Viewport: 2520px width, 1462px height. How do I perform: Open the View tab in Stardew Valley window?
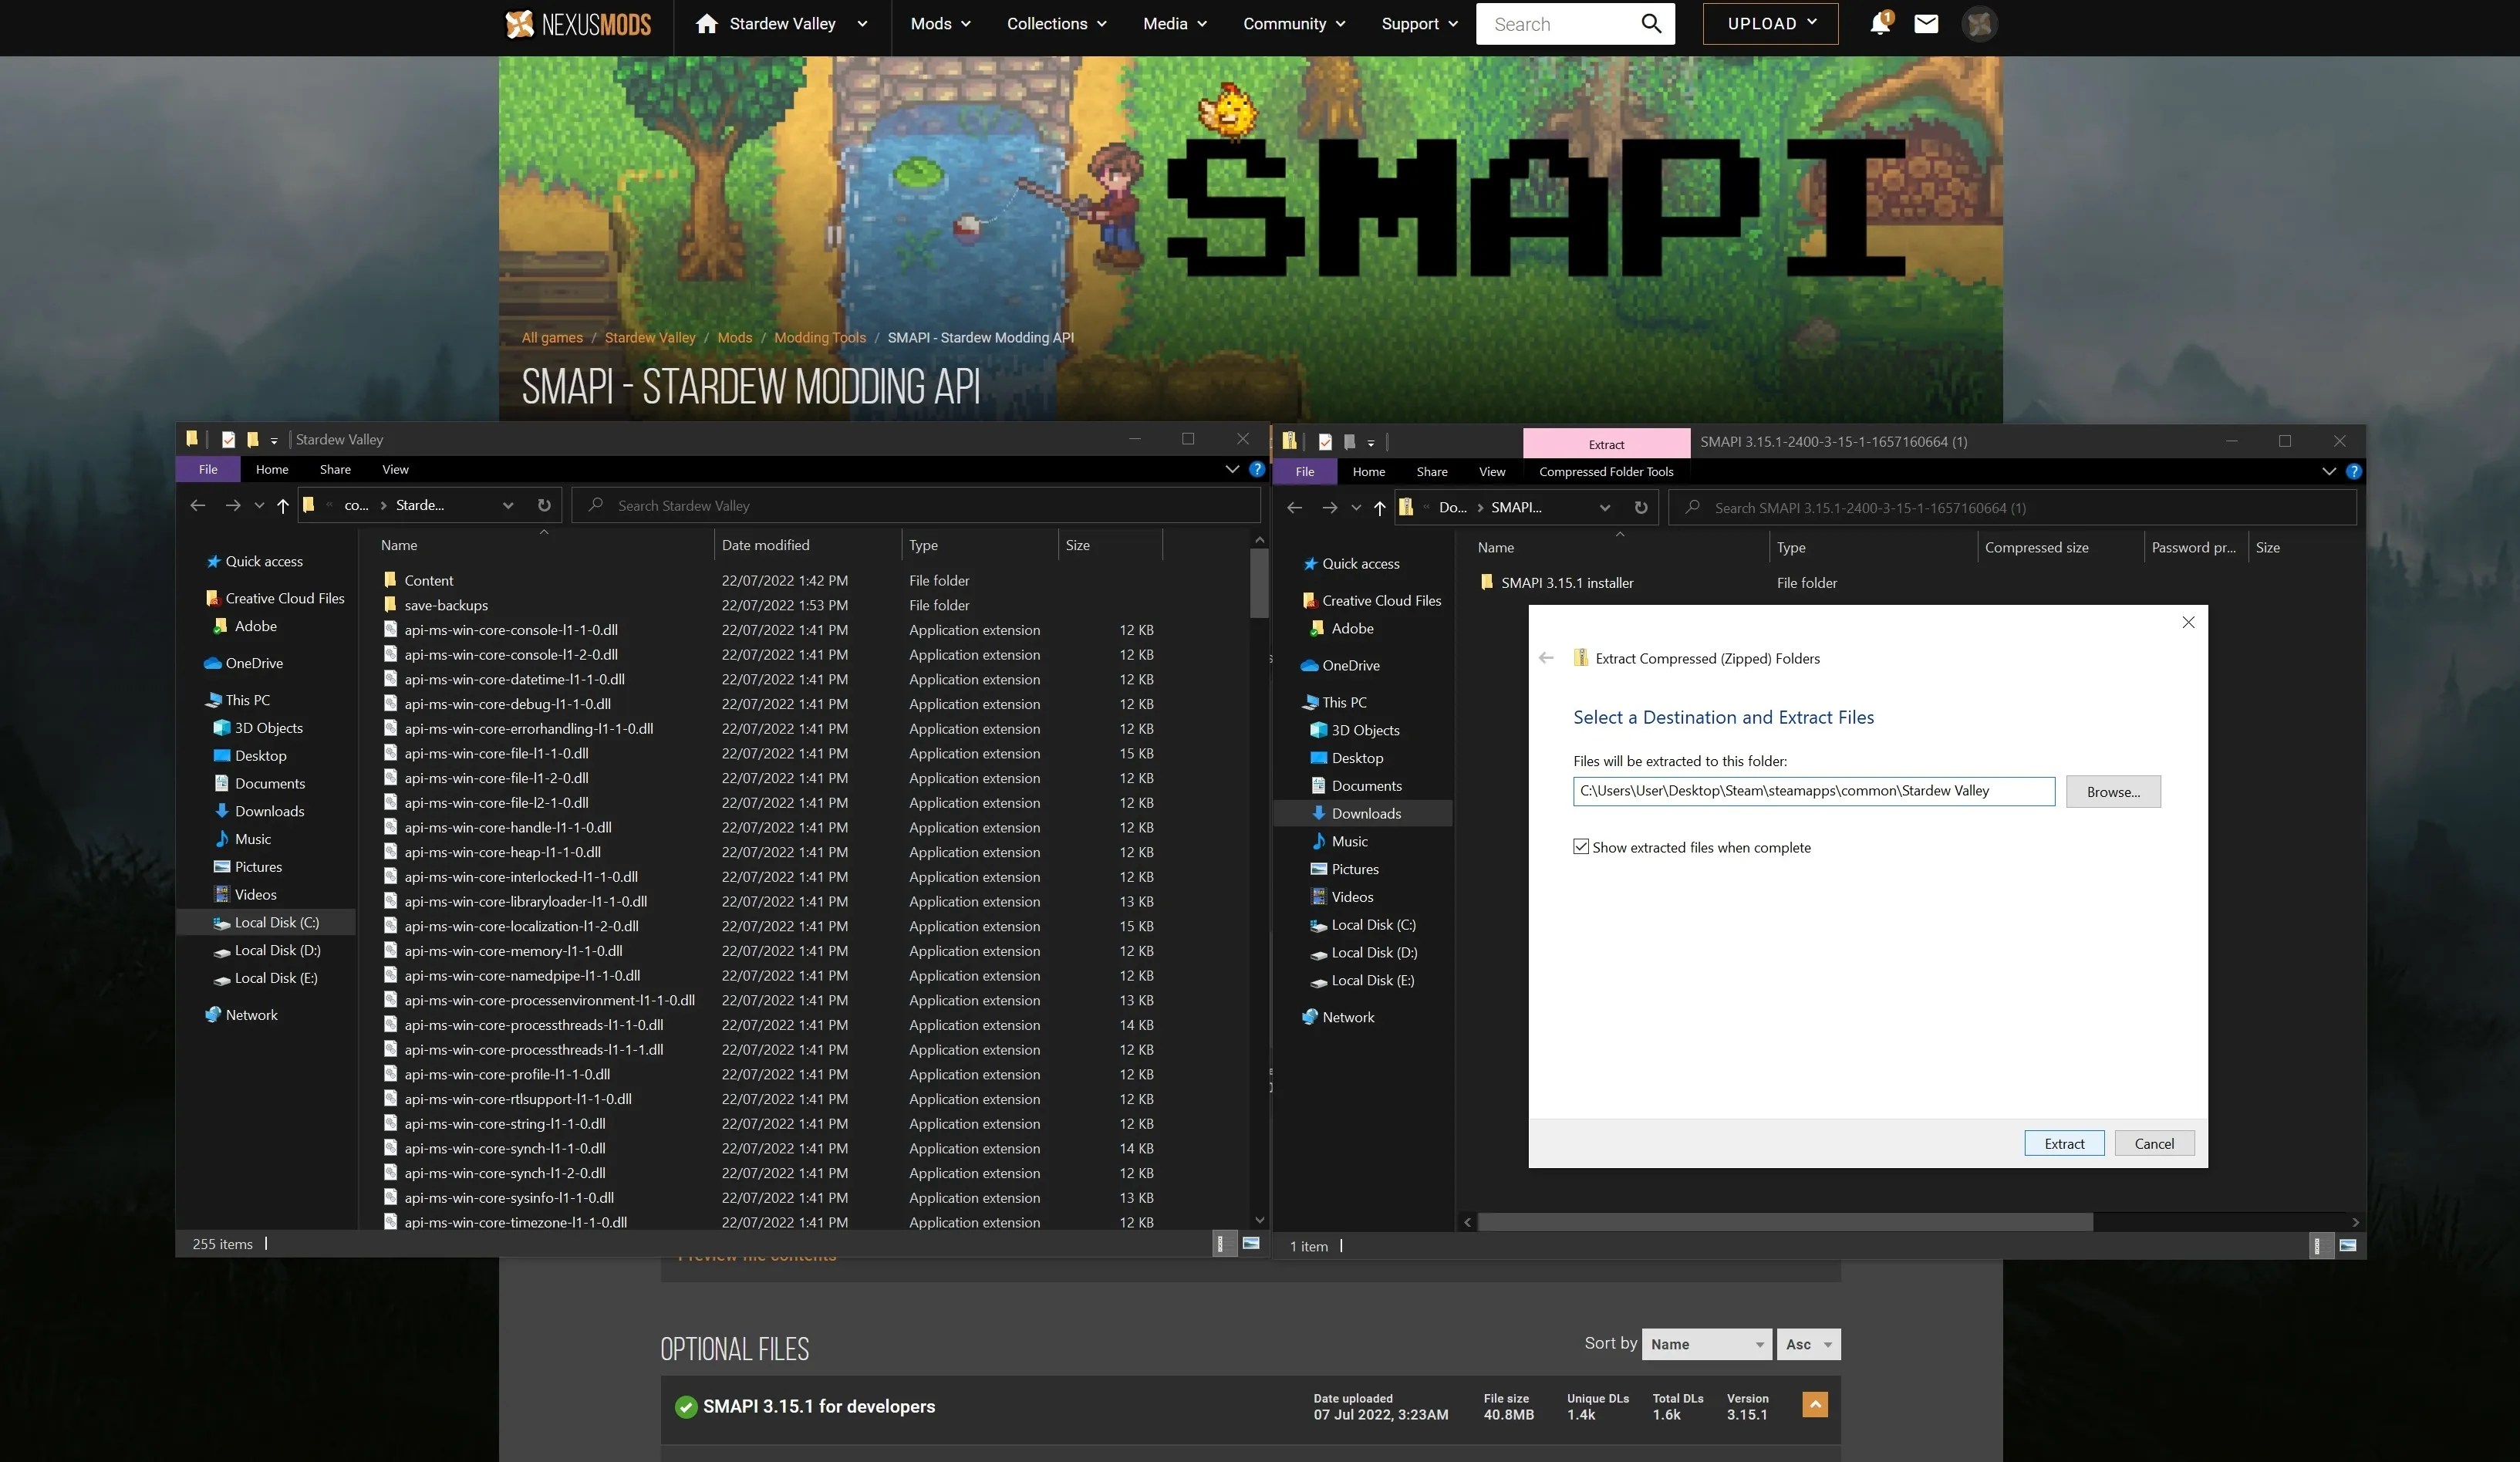(x=395, y=469)
